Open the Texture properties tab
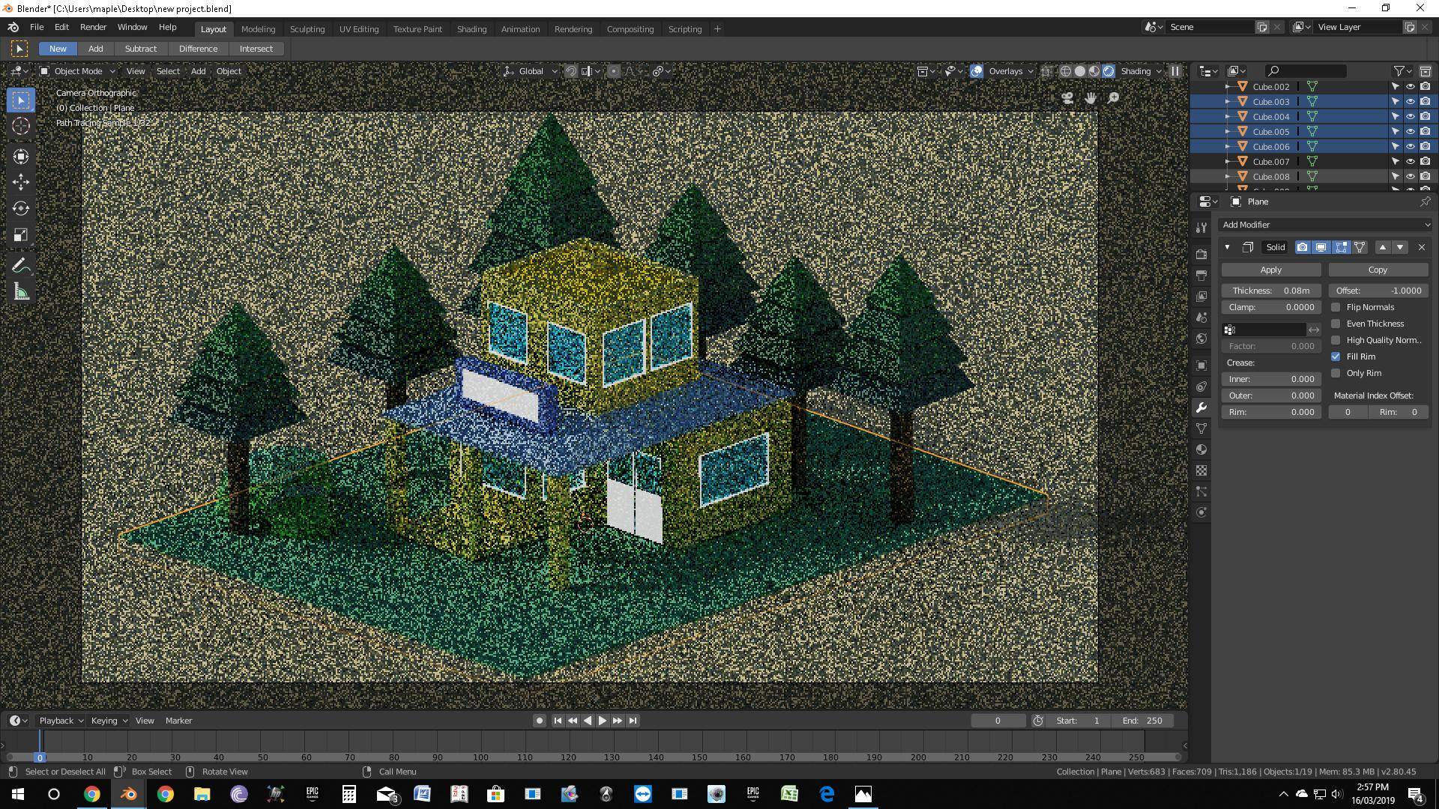The height and width of the screenshot is (809, 1439). click(1201, 470)
